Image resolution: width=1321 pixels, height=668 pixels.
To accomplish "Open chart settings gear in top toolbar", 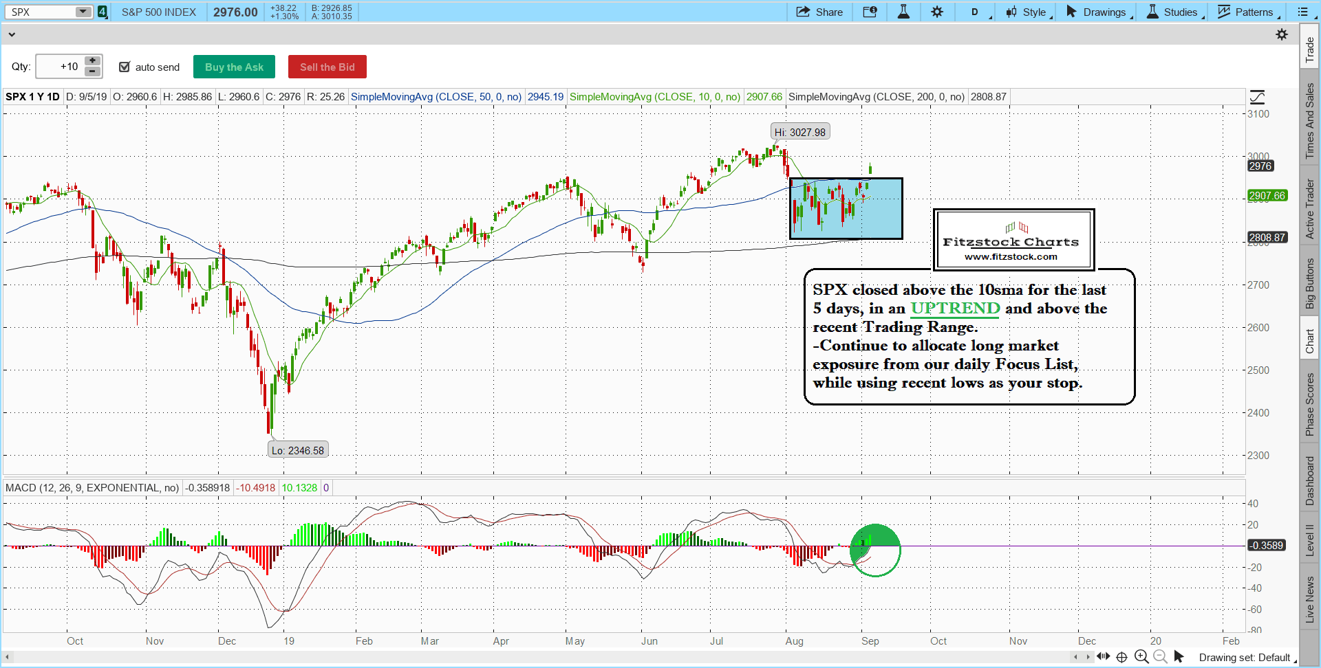I will pos(937,12).
